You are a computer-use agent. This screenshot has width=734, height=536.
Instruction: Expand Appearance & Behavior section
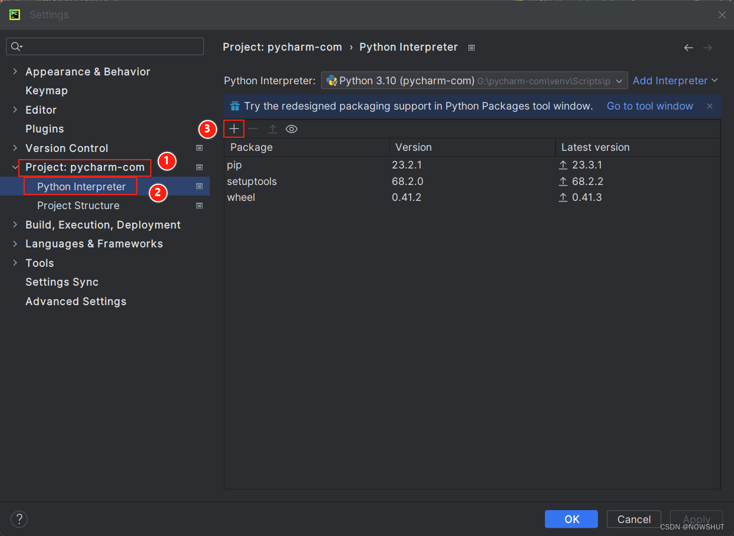tap(15, 71)
